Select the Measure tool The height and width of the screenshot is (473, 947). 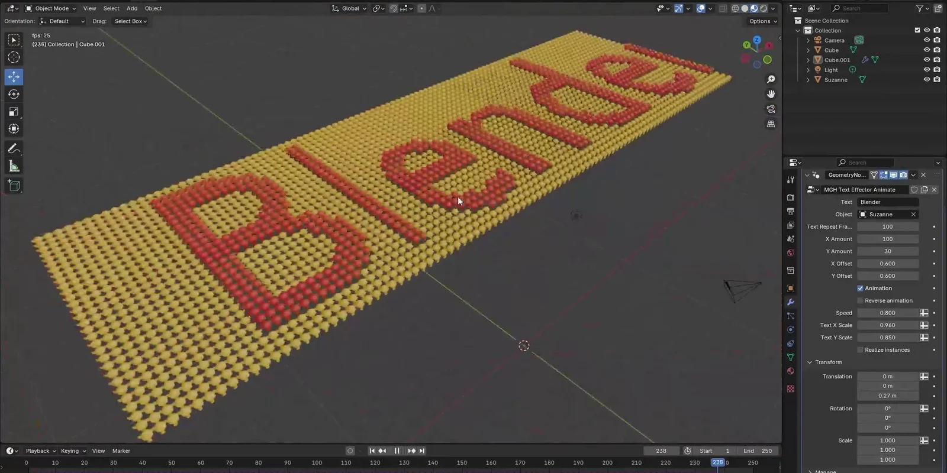[14, 166]
